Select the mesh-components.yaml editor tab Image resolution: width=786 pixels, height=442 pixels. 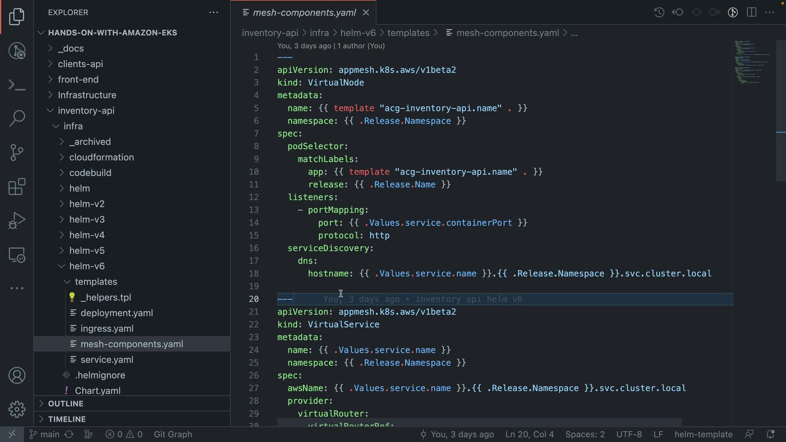pyautogui.click(x=304, y=13)
